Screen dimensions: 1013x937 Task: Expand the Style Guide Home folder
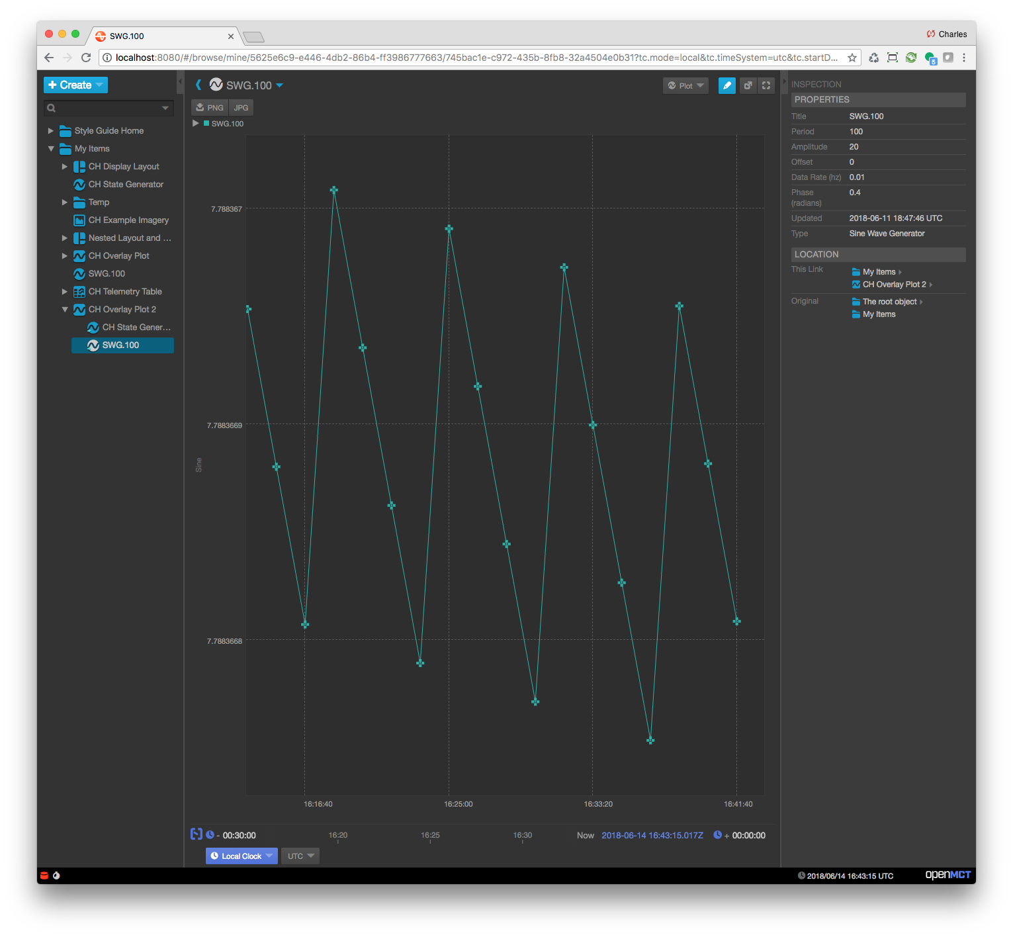click(x=50, y=130)
